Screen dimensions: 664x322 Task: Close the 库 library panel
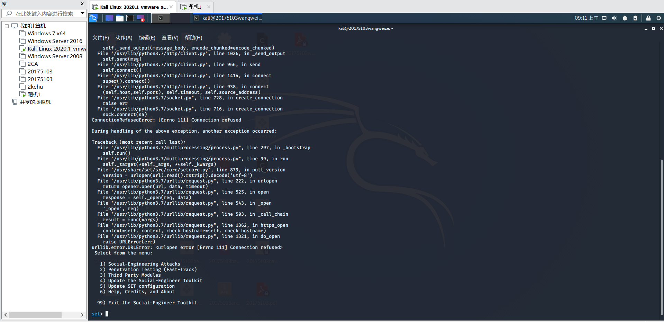click(82, 4)
